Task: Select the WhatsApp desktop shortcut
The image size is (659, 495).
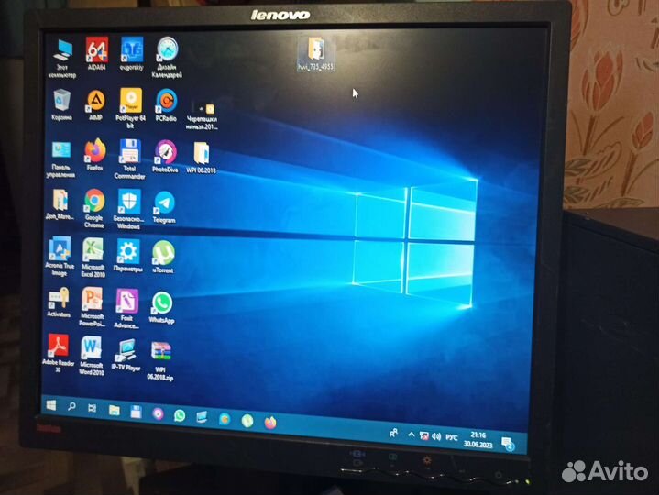Action: pos(162,307)
